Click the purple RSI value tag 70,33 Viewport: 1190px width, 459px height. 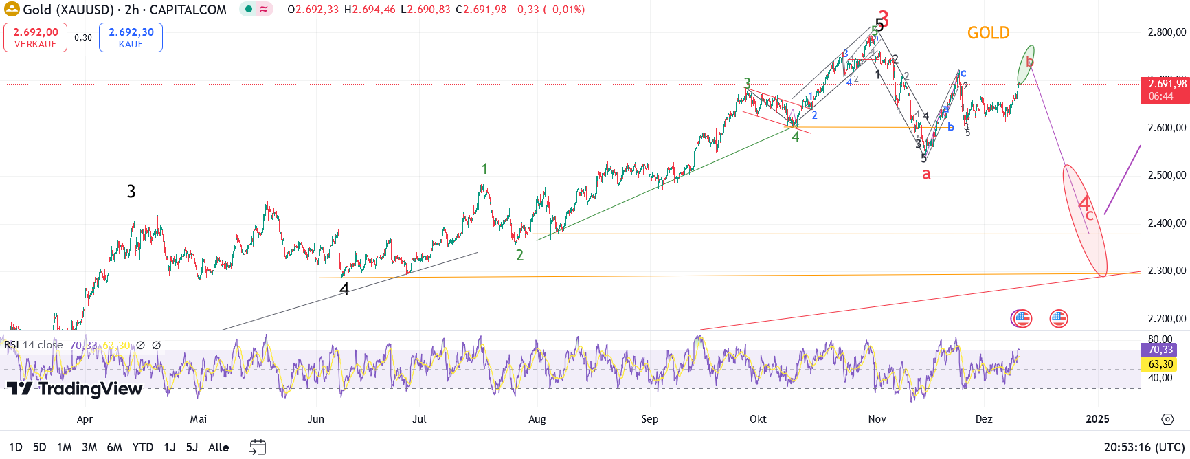1160,350
